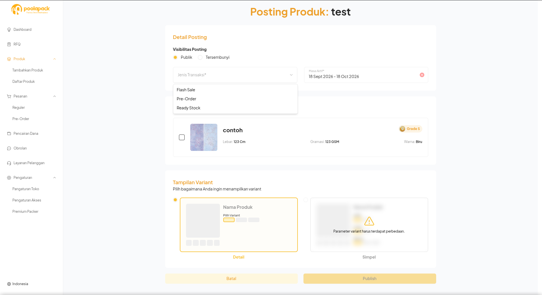The height and width of the screenshot is (295, 542).
Task: Click the Batal button
Action: point(231,279)
